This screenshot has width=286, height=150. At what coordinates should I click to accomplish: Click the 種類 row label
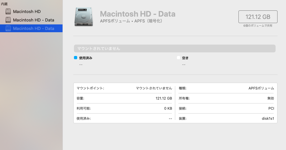tap(182, 88)
